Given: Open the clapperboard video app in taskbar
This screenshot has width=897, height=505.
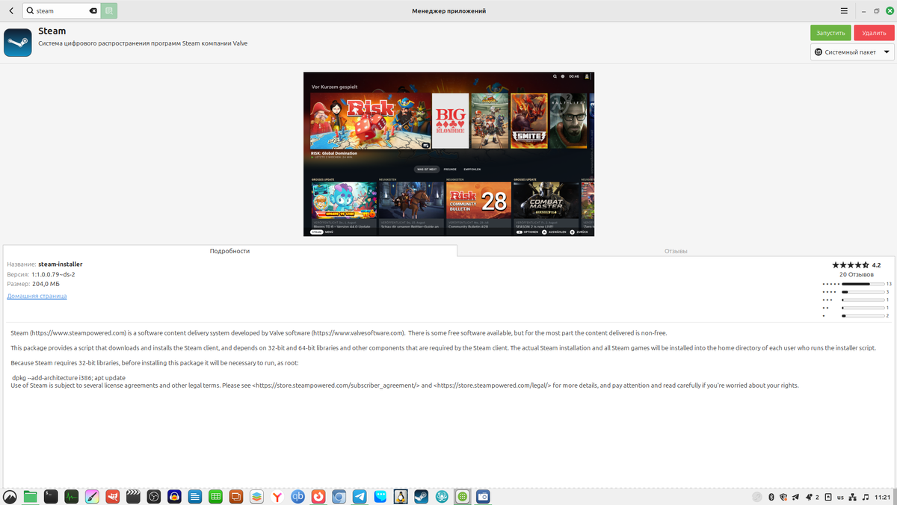Looking at the screenshot, I should click(x=133, y=496).
